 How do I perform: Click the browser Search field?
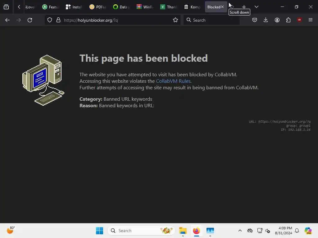pyautogui.click(x=211, y=20)
